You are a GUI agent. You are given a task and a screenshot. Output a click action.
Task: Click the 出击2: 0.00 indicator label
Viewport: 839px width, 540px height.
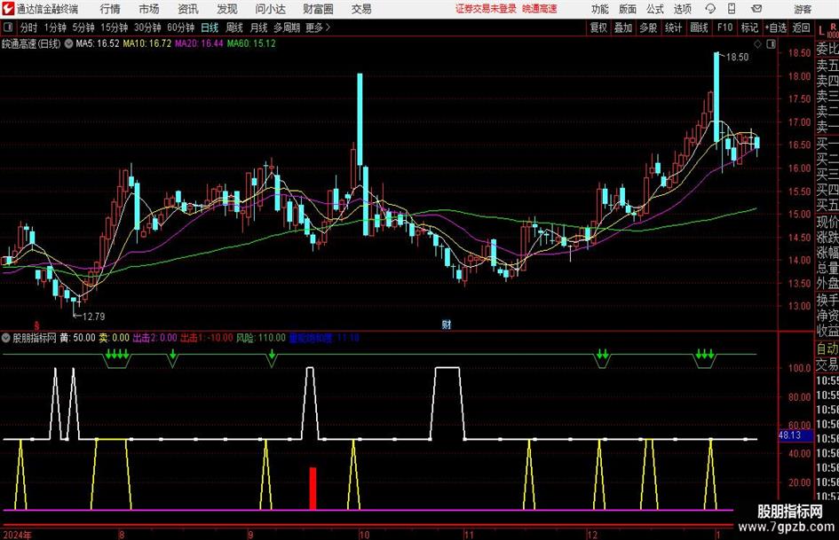[x=154, y=338]
